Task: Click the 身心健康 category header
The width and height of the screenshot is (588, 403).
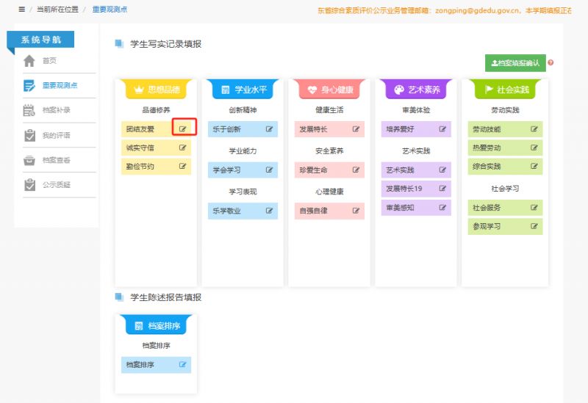Action: point(329,90)
